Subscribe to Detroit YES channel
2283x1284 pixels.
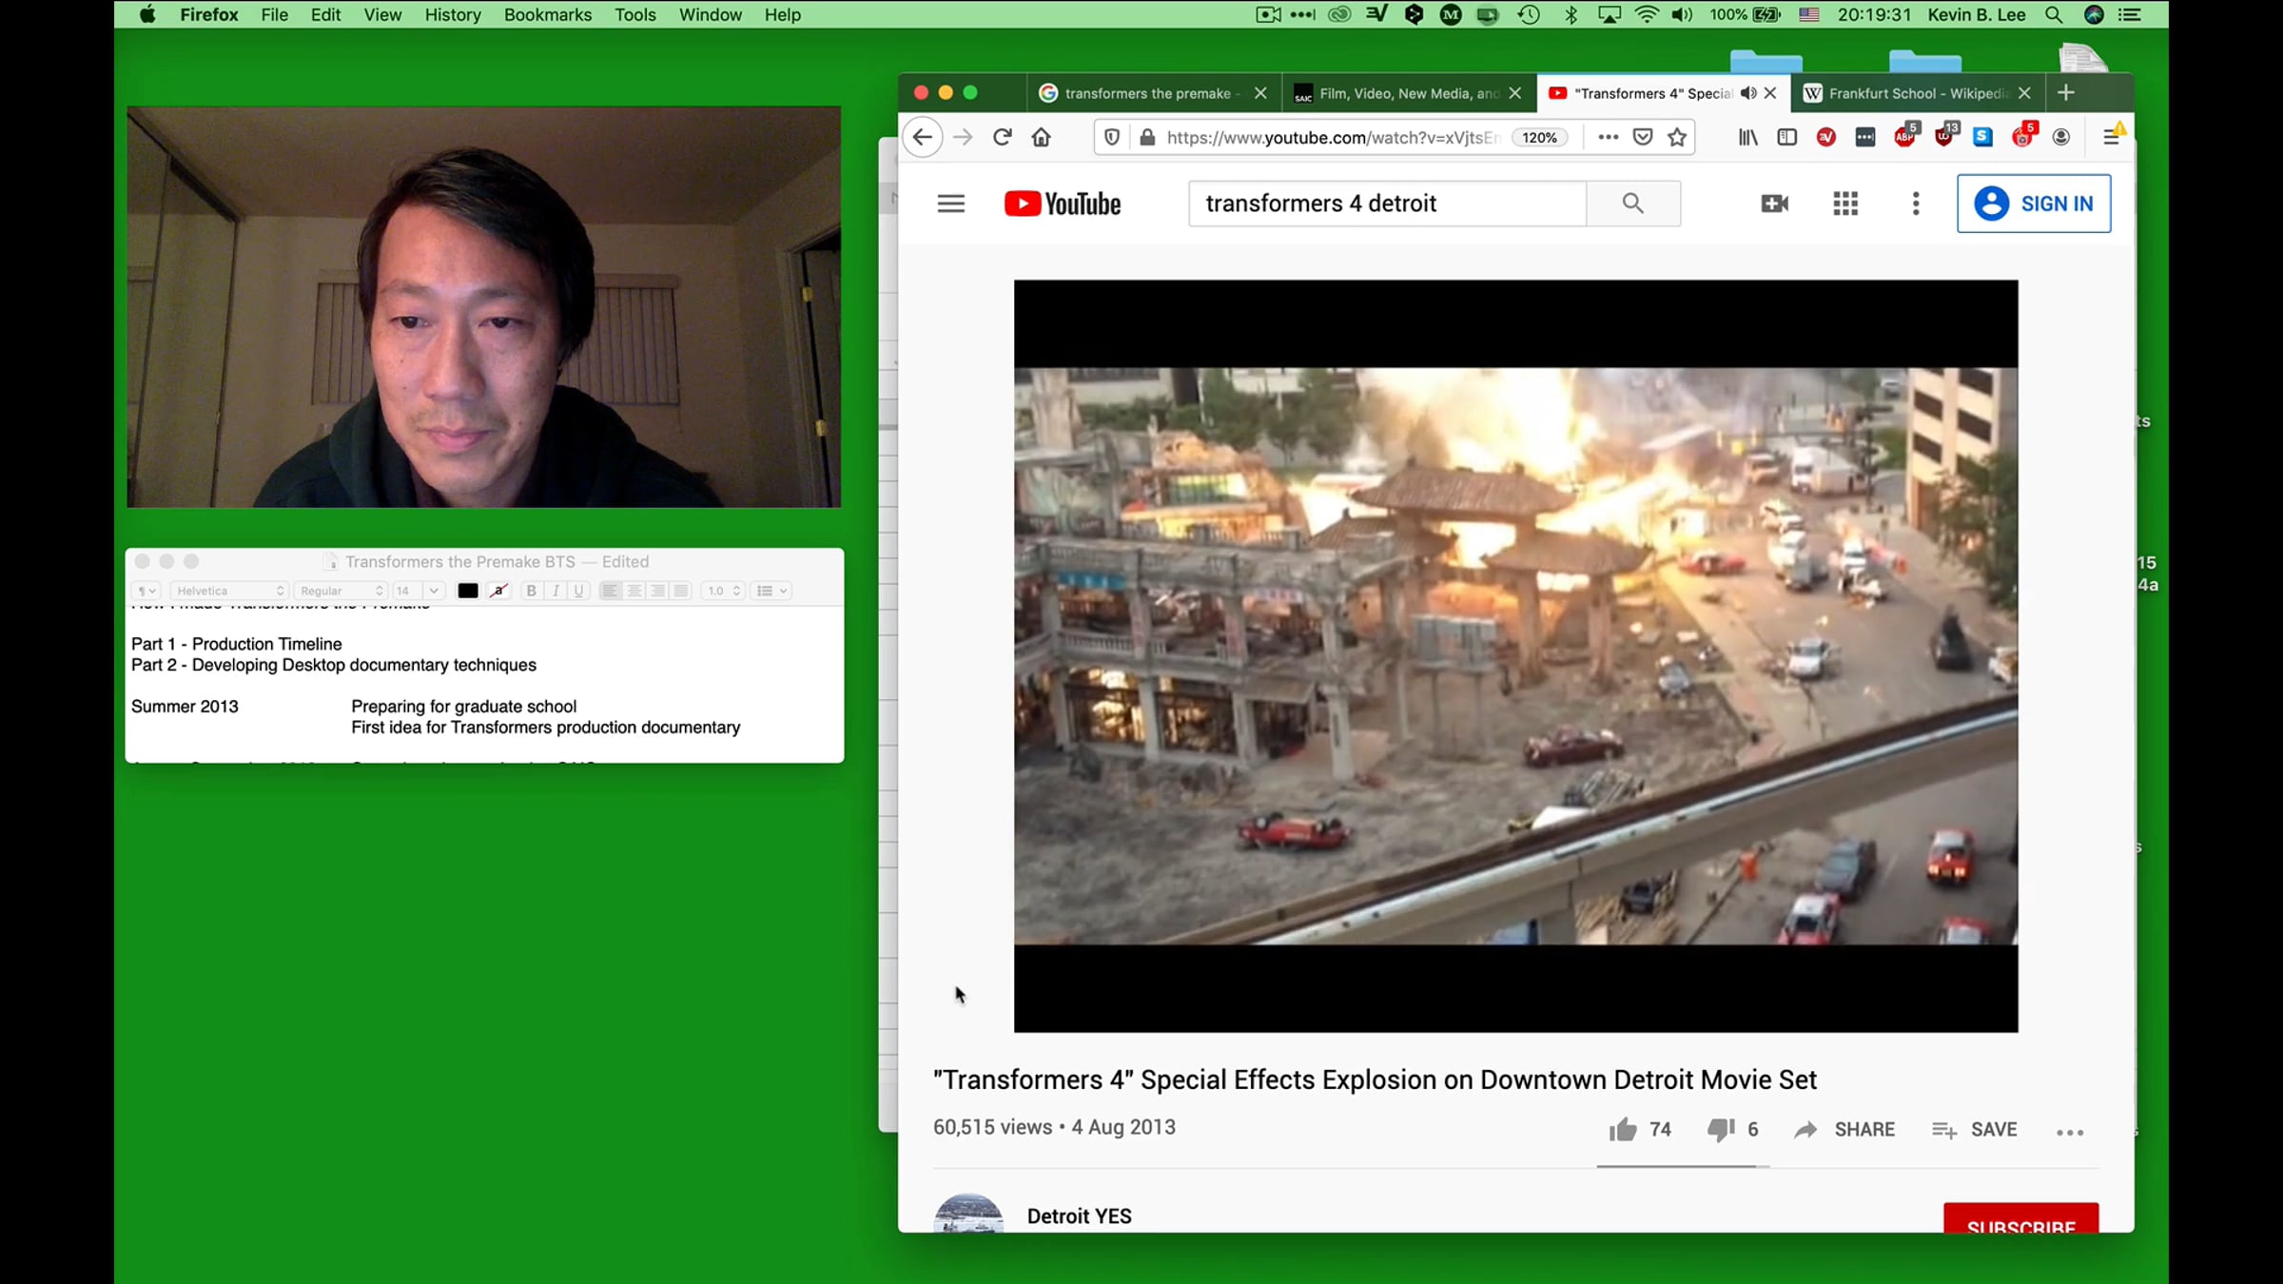click(x=2020, y=1218)
